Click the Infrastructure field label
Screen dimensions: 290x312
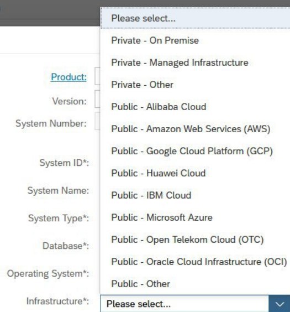coord(57,301)
